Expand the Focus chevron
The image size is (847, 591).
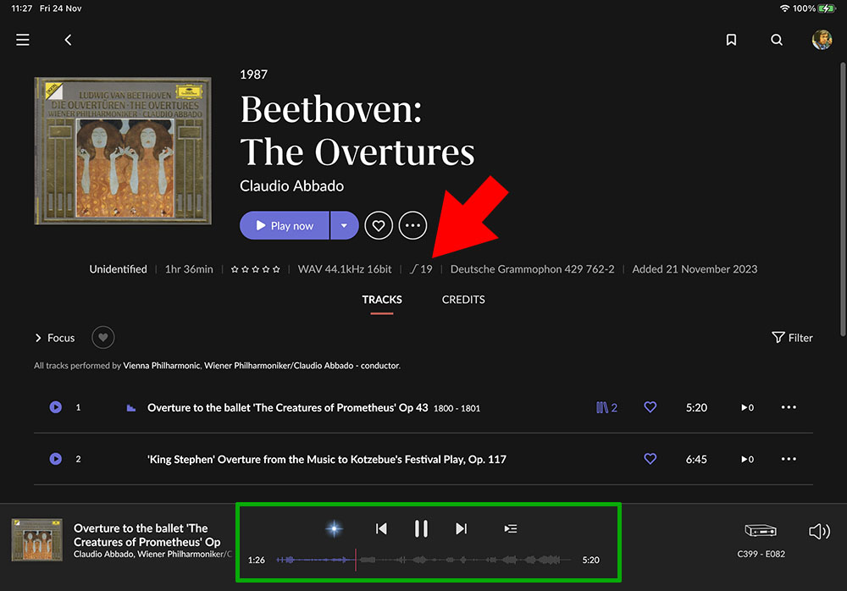(x=39, y=338)
